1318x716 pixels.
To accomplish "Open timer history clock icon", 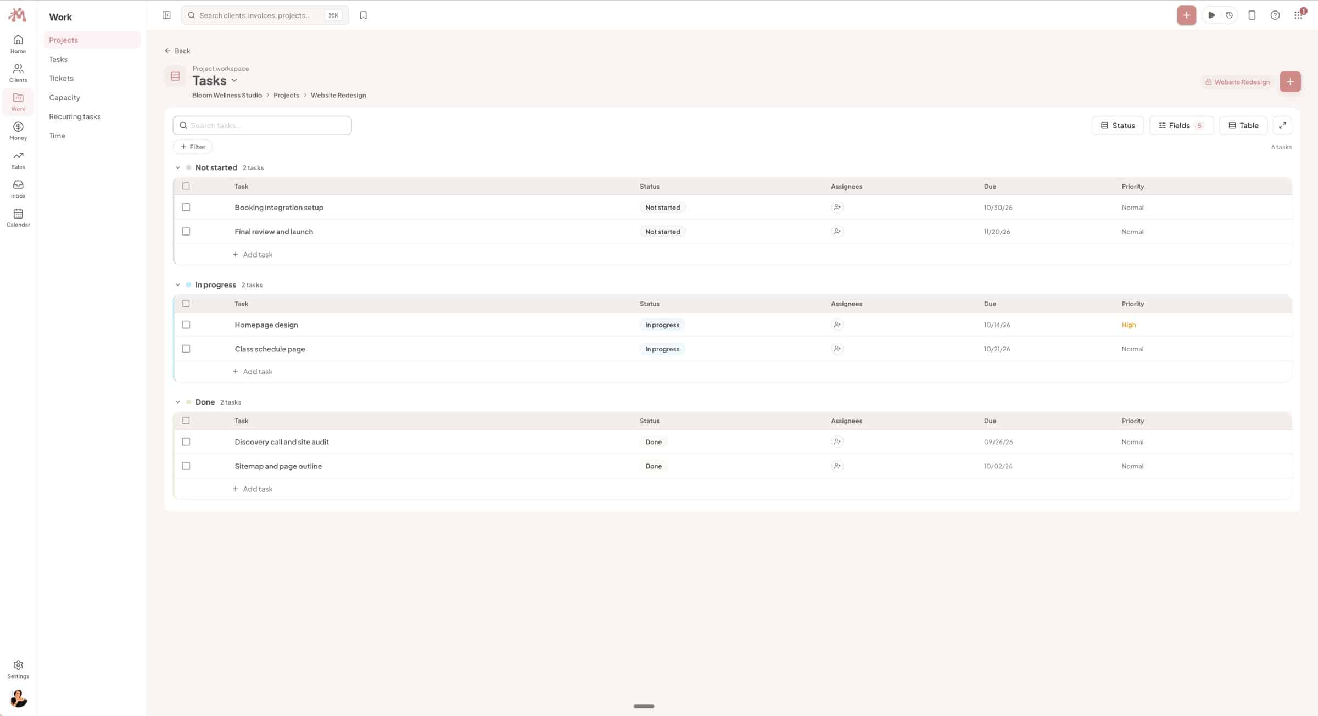I will 1229,15.
